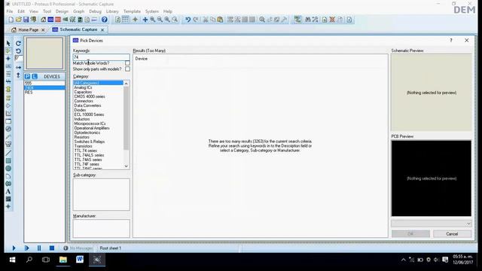Click Category list scroll-down arrow
Viewport: 482px width, 271px height.
126,166
